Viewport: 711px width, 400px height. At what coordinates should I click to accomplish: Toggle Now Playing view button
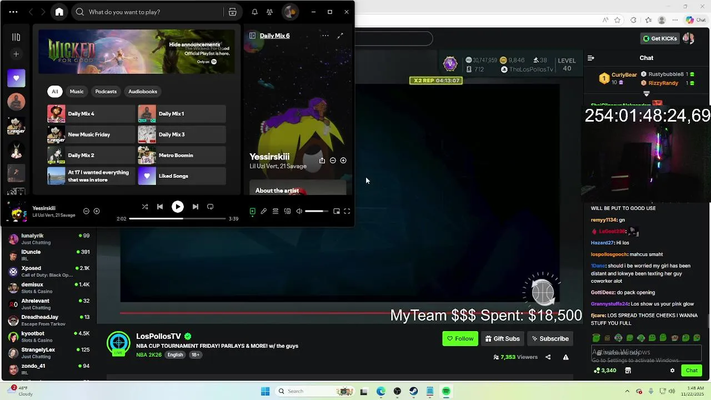tap(252, 211)
